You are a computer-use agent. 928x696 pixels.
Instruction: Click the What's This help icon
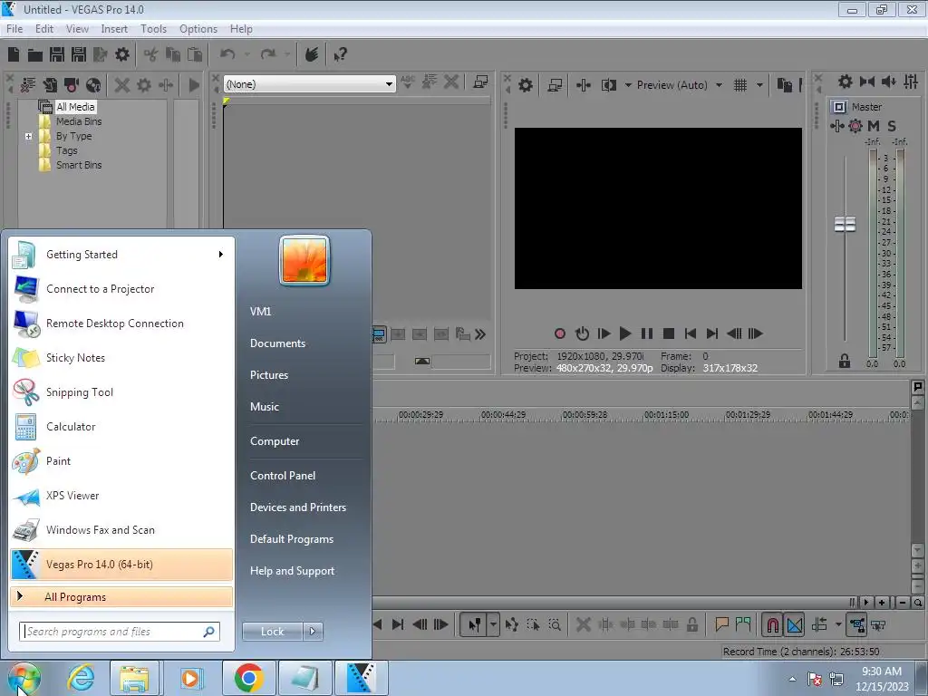pyautogui.click(x=340, y=55)
